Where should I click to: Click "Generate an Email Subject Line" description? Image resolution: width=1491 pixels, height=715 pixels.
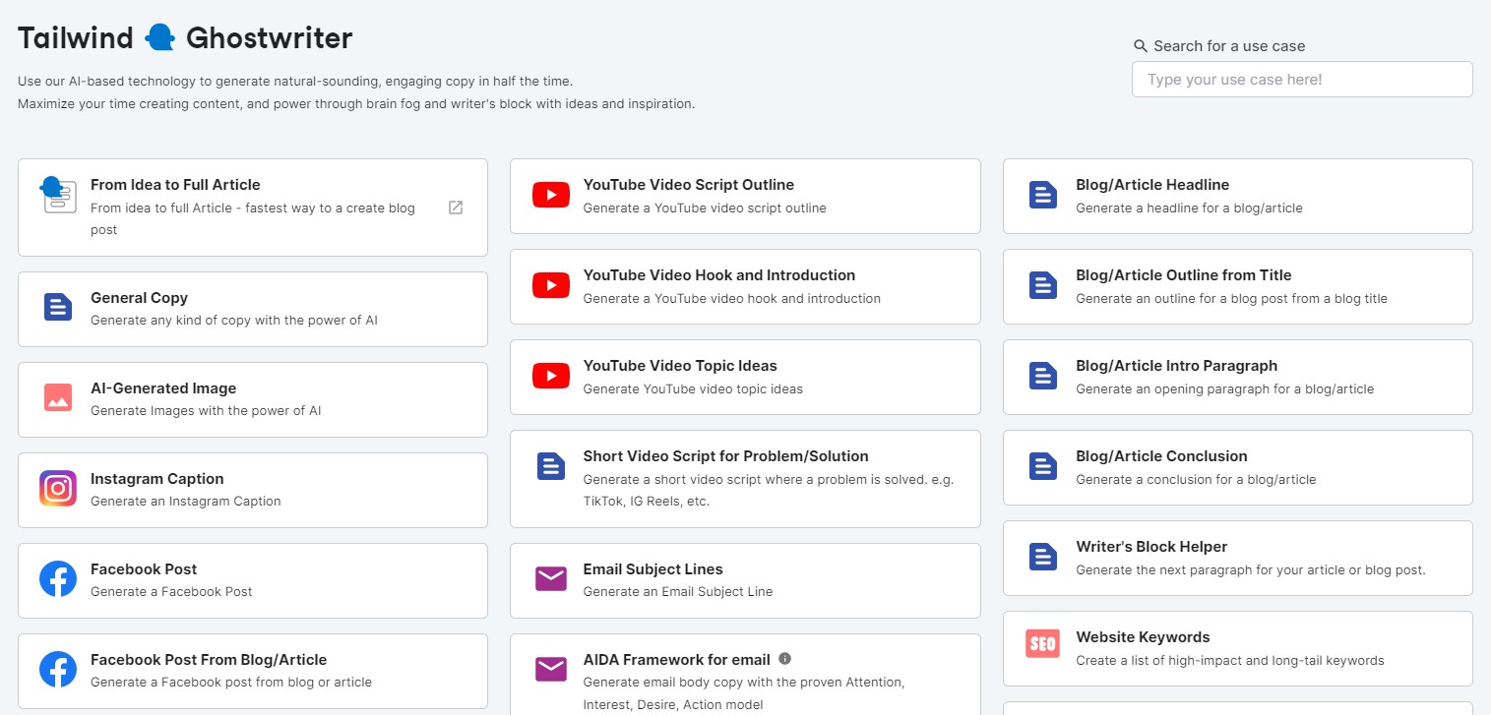tap(678, 592)
